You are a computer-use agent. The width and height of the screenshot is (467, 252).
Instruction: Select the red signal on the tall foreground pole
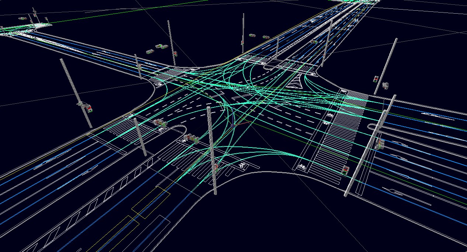(217, 168)
